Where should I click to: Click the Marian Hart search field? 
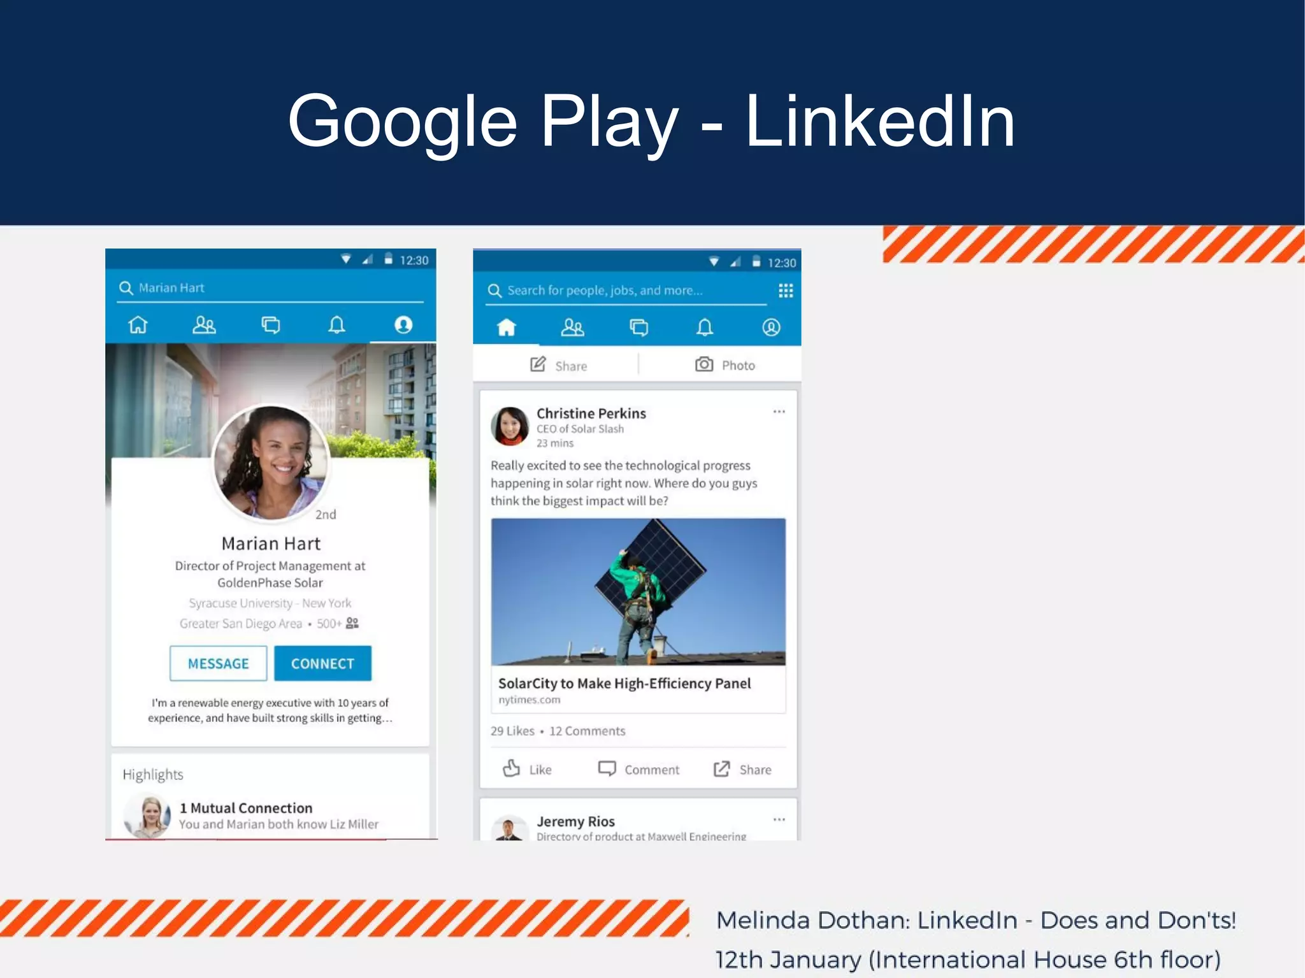point(271,288)
